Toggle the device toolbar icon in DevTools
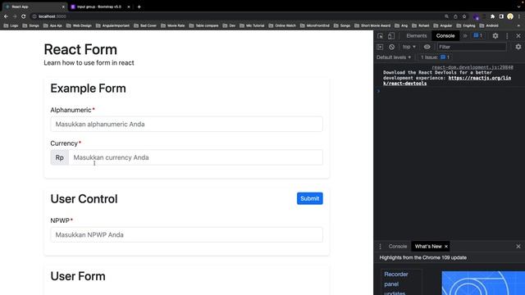Viewport: 525px width, 295px height. coord(390,36)
